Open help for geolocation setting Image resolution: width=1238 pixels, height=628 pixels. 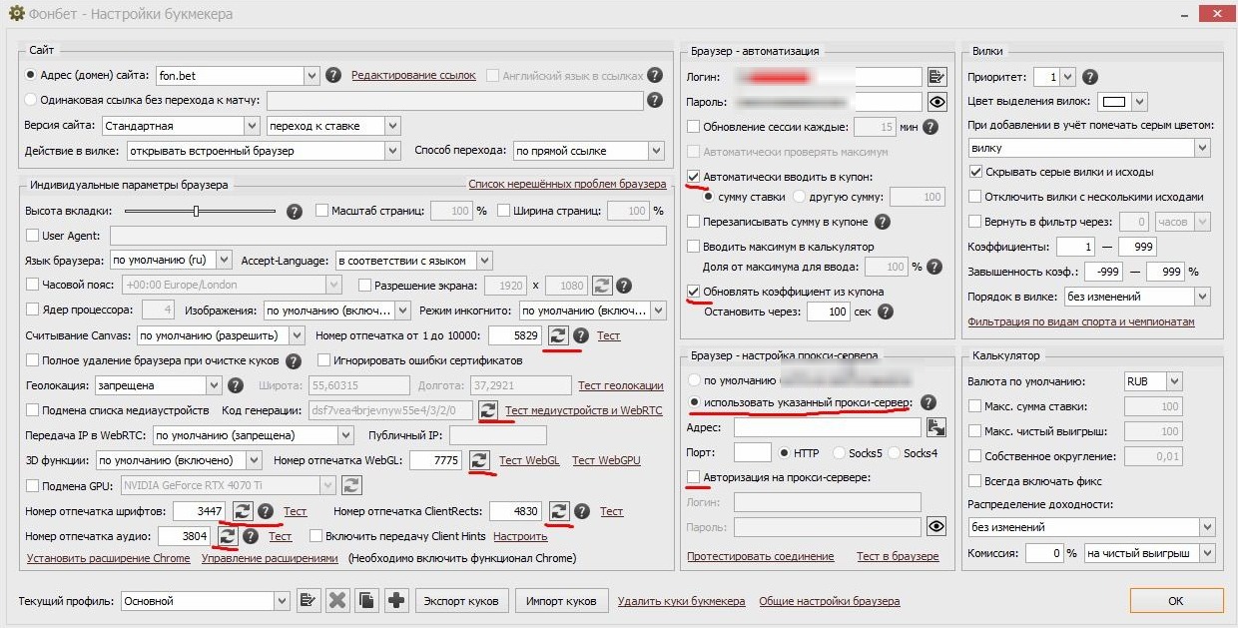(236, 385)
